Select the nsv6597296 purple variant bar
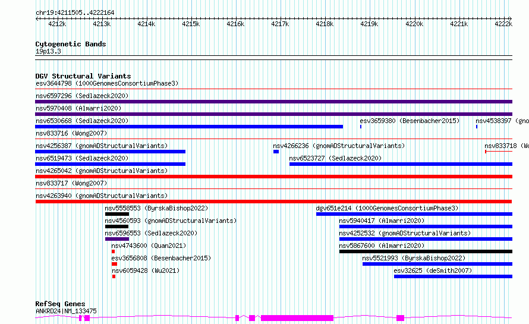Screen dimensions: 529x324 point(273,102)
